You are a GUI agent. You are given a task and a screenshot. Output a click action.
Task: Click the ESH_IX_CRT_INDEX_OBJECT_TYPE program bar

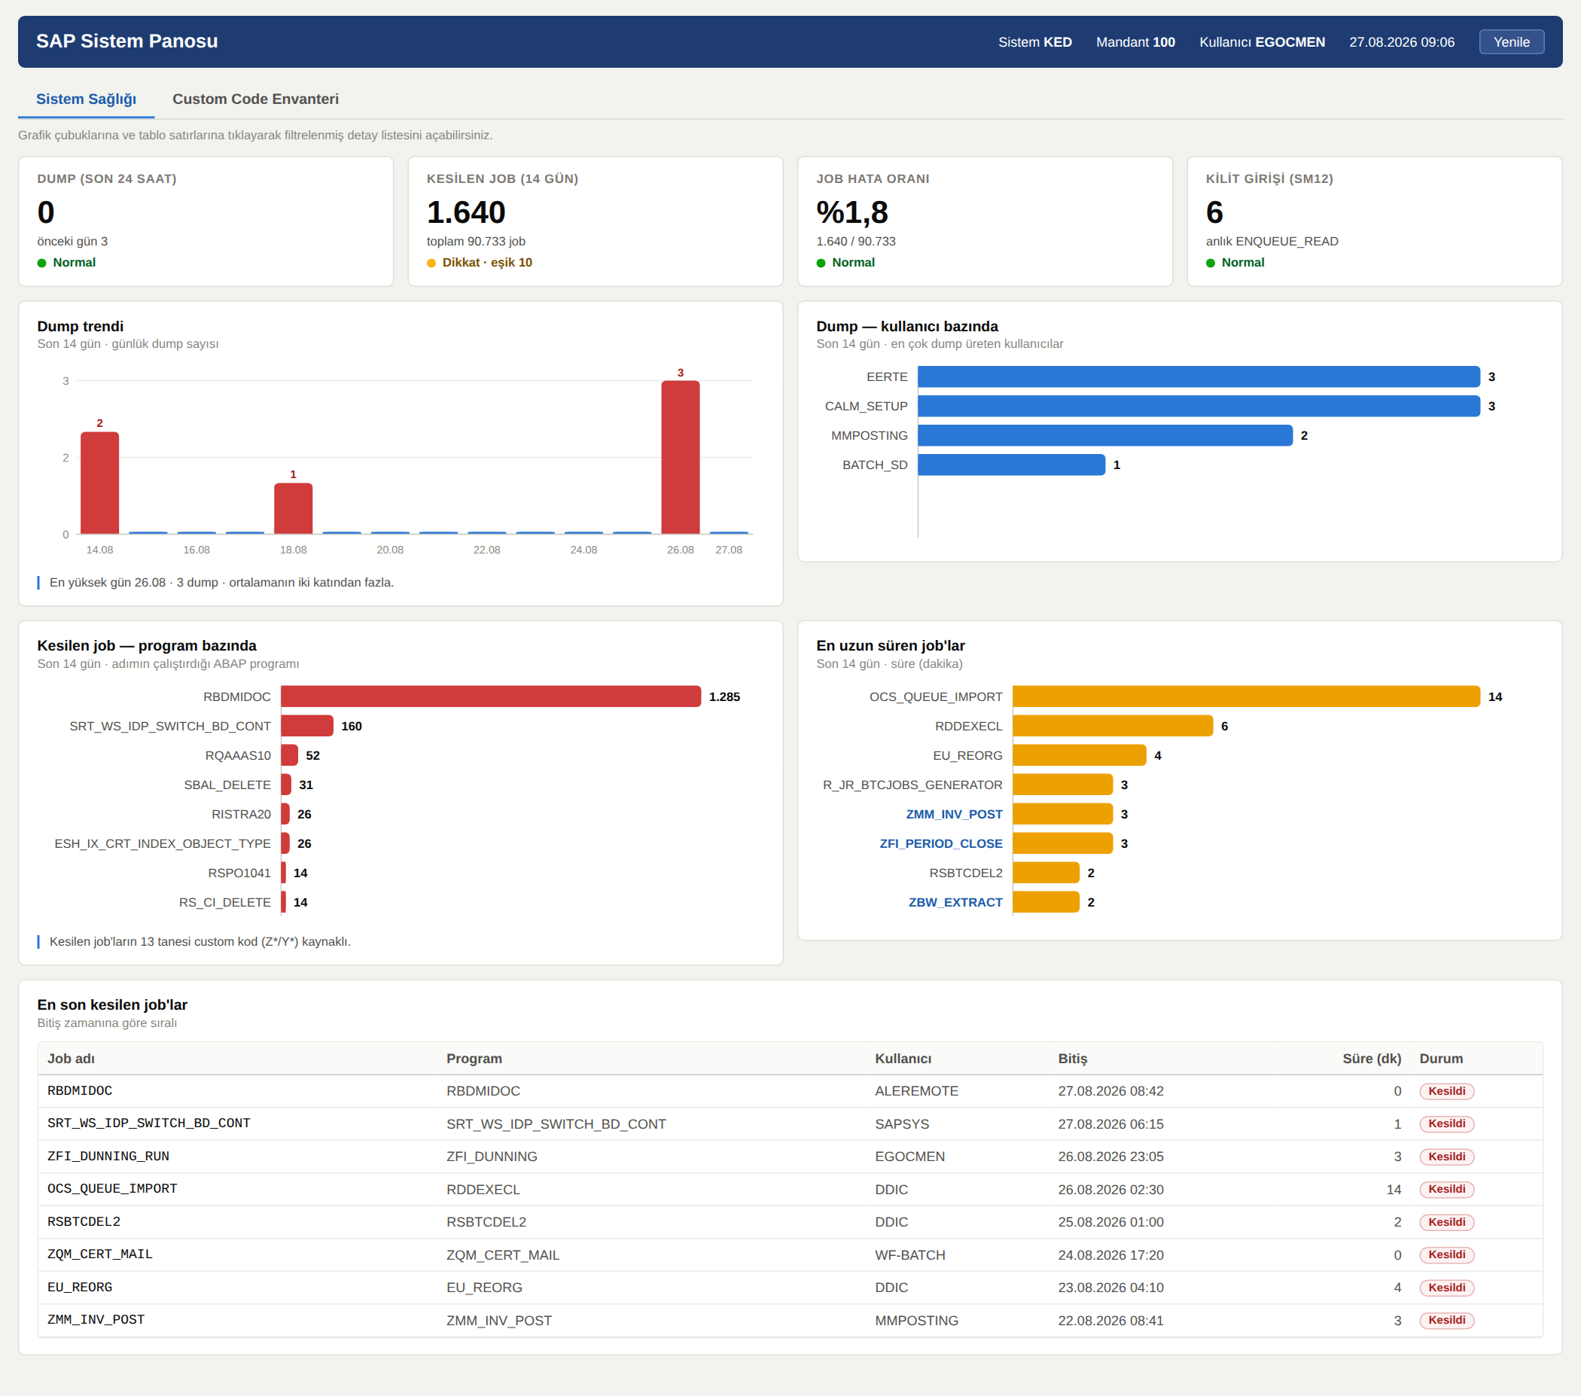pyautogui.click(x=285, y=843)
